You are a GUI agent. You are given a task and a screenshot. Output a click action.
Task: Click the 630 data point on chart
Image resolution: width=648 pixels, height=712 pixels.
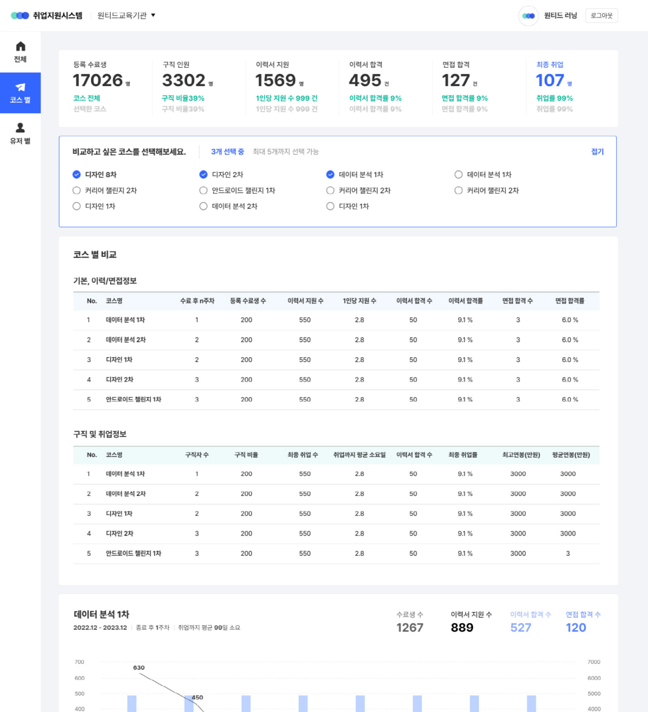139,667
